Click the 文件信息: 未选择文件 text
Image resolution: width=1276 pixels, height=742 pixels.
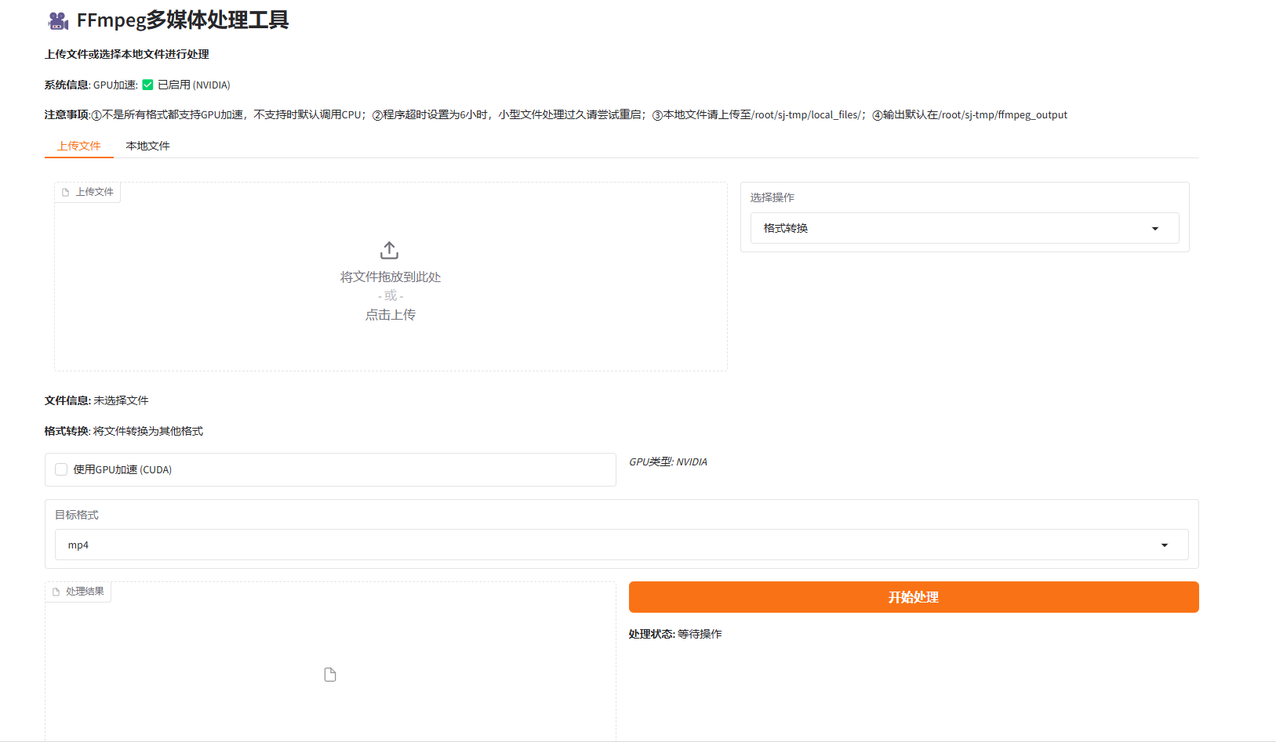tap(96, 400)
